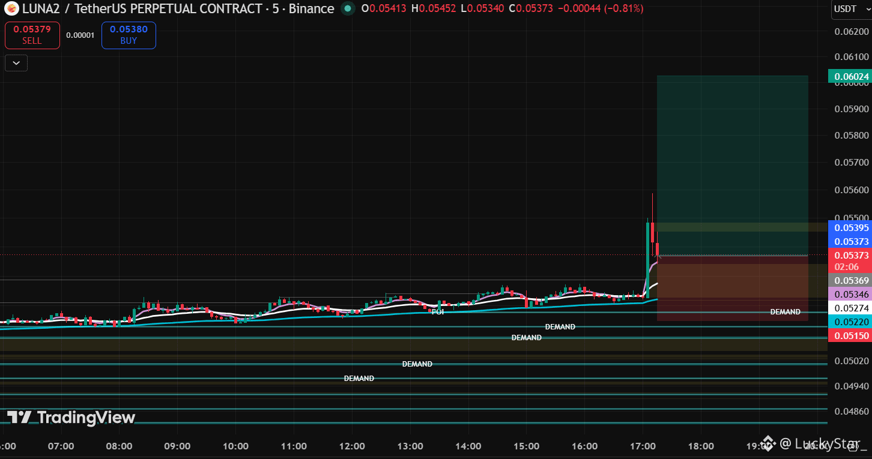872x459 pixels.
Task: Click the SELL button at 0.05379
Action: click(x=32, y=35)
